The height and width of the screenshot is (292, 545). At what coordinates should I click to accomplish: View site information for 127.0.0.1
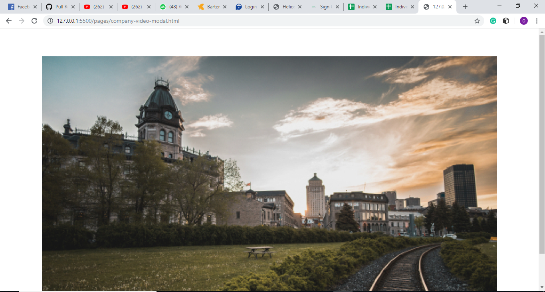point(50,21)
